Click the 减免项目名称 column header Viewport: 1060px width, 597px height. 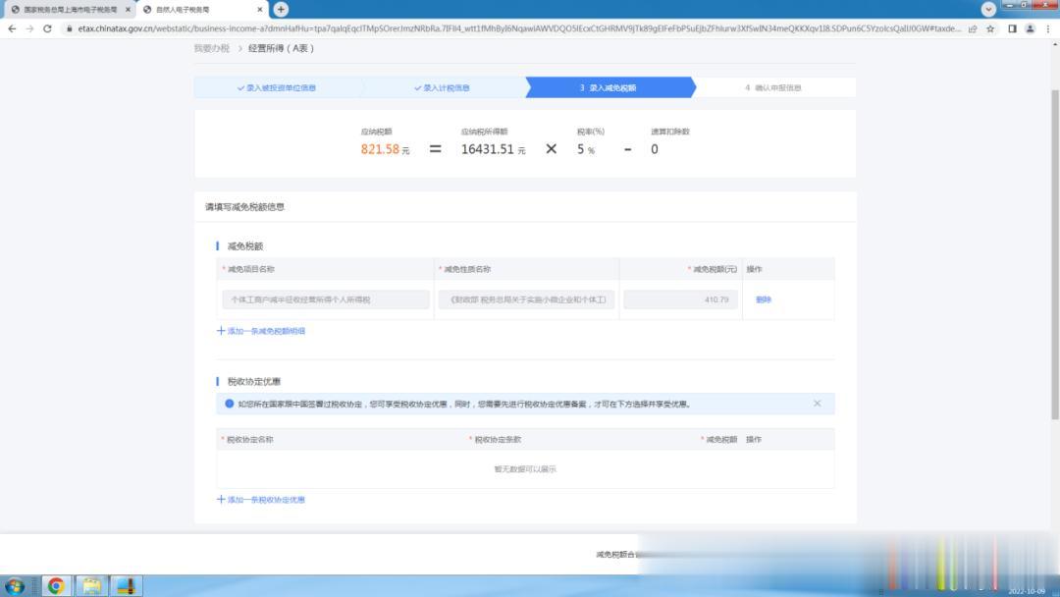coord(251,269)
